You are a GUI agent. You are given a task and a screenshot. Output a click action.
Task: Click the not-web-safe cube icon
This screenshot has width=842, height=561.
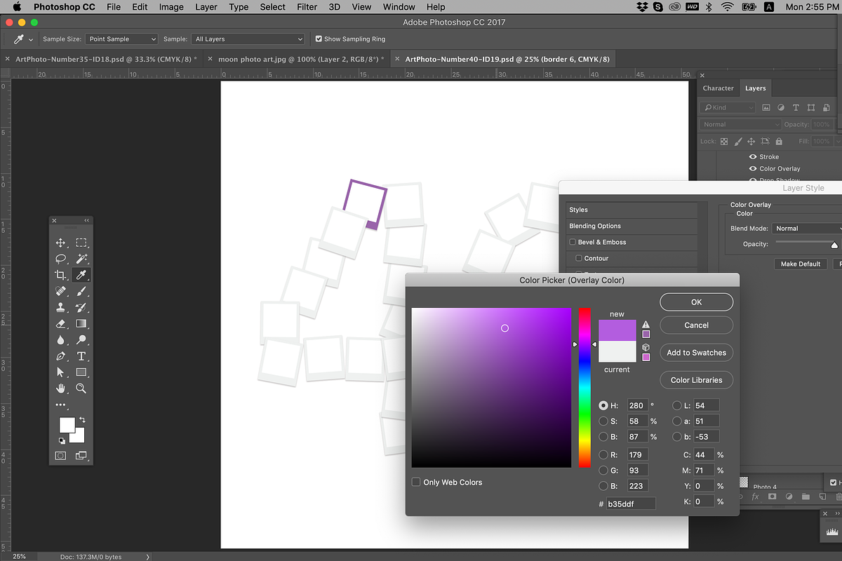coord(646,347)
